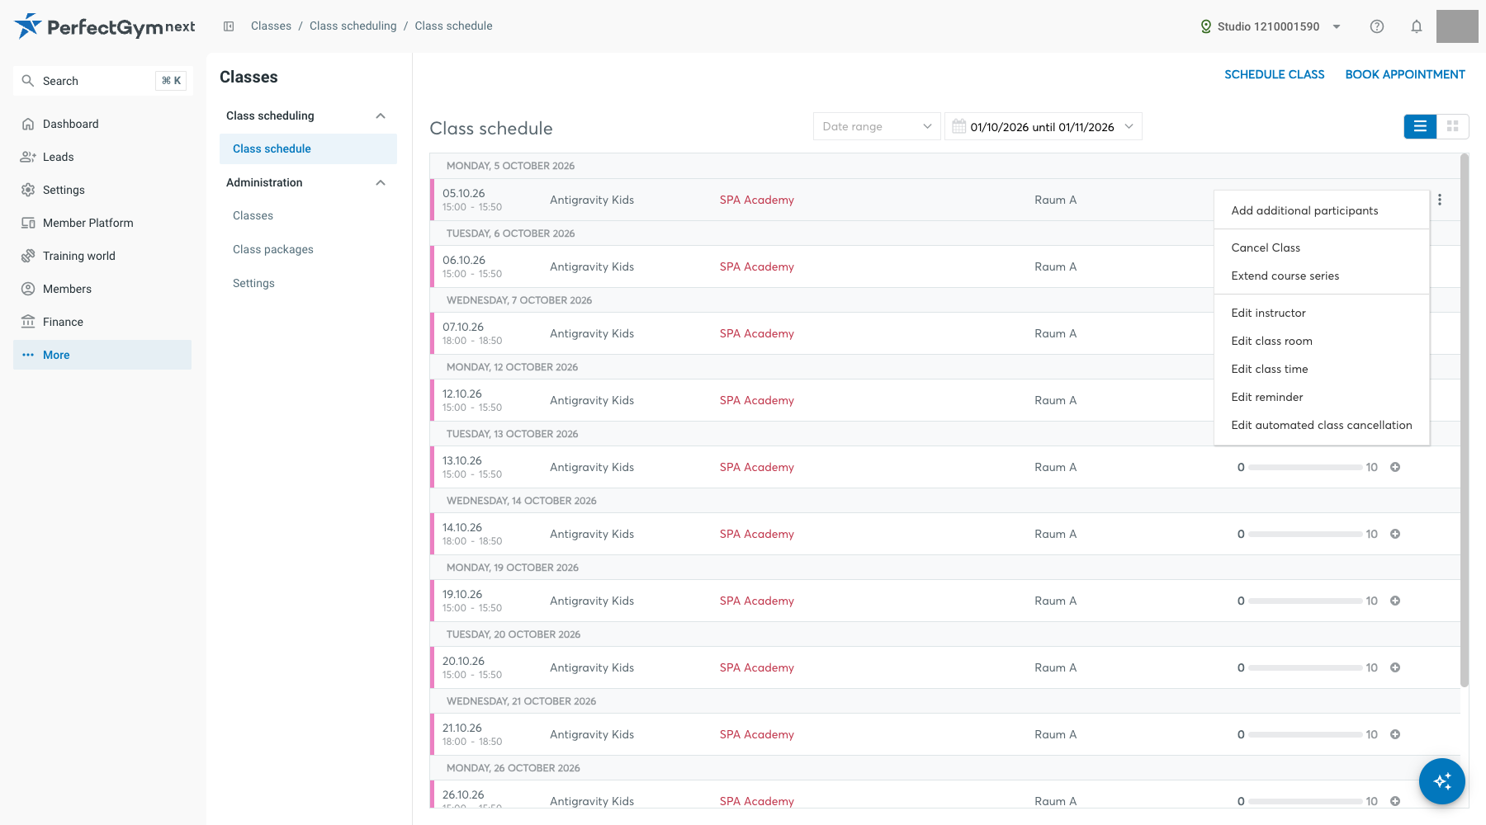This screenshot has height=825, width=1486.
Task: Click the PerfectGym next logo
Action: point(105,26)
